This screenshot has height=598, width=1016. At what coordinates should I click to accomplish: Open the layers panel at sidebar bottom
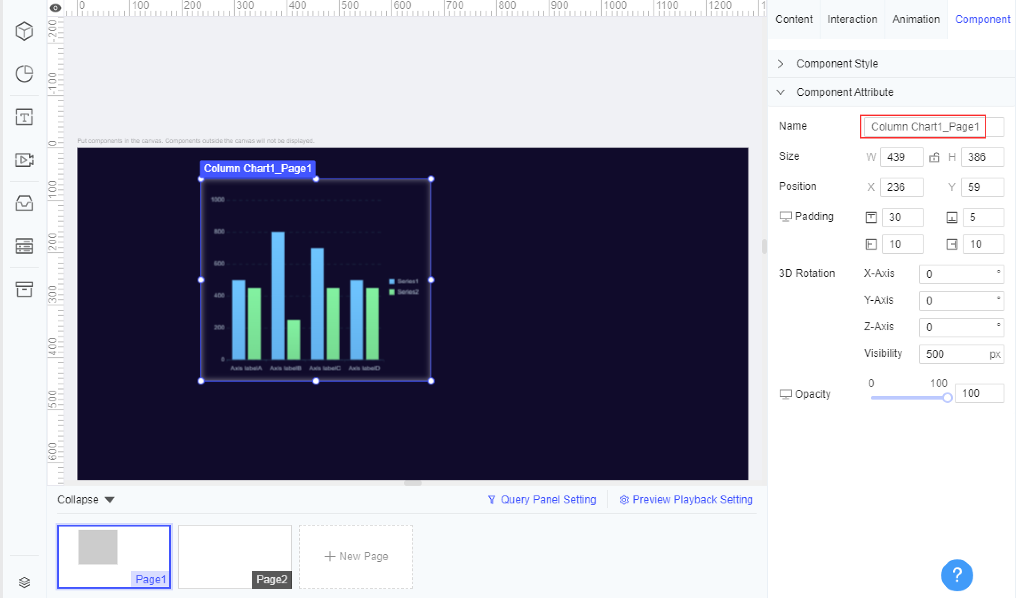pyautogui.click(x=24, y=582)
